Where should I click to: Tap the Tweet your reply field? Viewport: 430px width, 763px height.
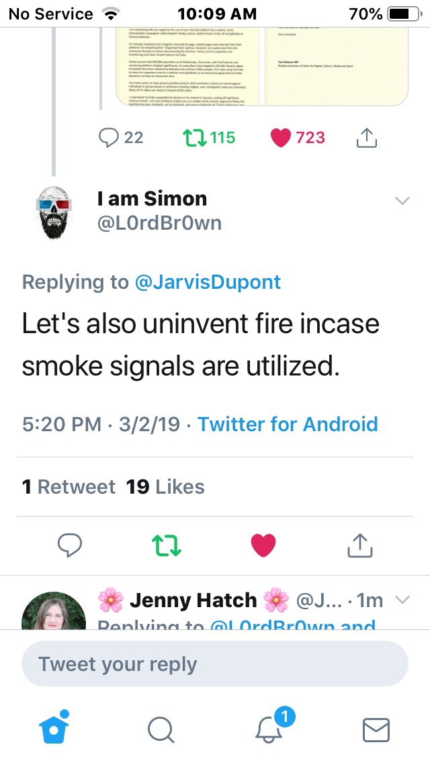[x=215, y=664]
